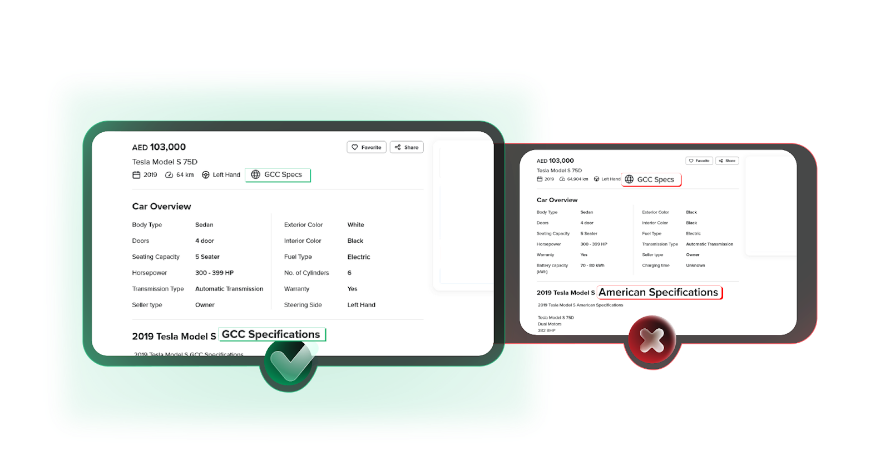Click steering wheel icon in red-bordered card
The width and height of the screenshot is (890, 476).
coord(596,179)
